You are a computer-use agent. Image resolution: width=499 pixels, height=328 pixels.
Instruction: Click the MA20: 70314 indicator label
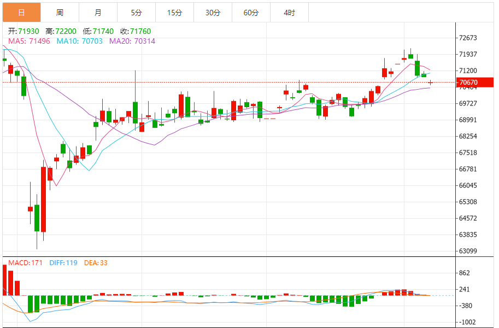click(x=132, y=41)
